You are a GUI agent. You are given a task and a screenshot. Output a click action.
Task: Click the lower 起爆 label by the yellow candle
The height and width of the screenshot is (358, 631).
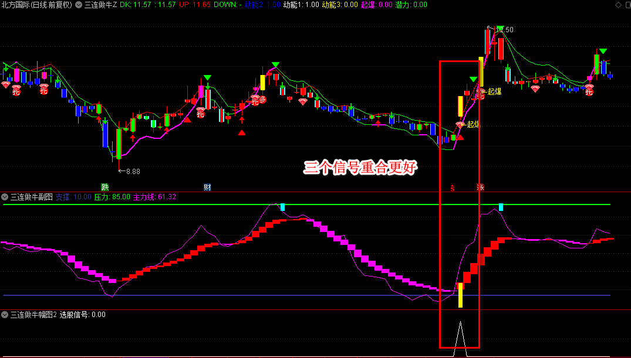tap(473, 124)
